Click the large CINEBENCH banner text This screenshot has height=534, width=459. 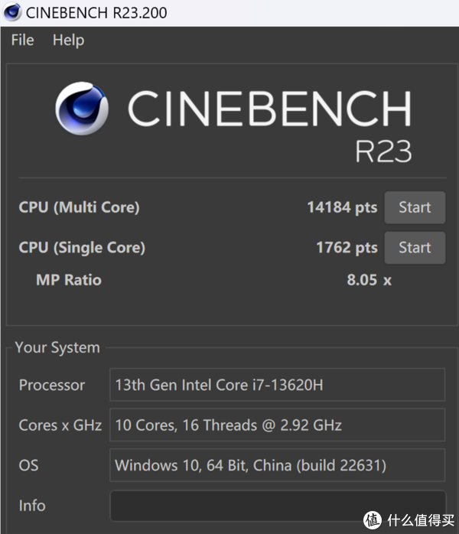[x=268, y=109]
